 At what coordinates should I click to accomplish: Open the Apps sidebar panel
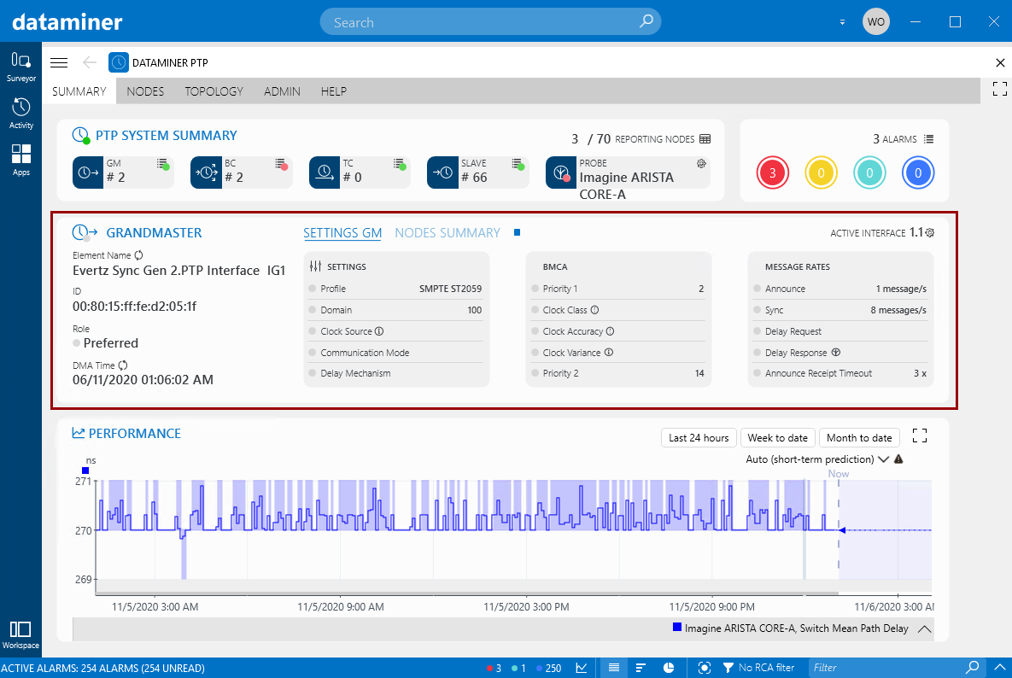tap(20, 160)
